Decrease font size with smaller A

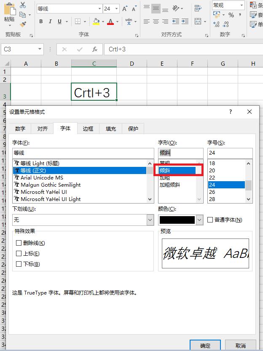134,9
